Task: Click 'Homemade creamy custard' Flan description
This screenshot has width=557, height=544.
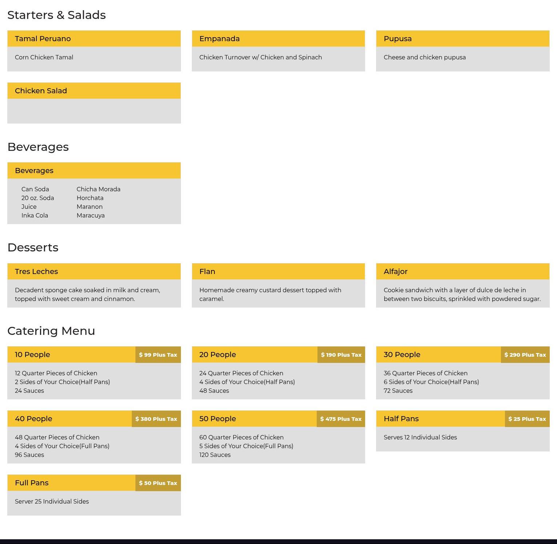Action: tap(270, 294)
